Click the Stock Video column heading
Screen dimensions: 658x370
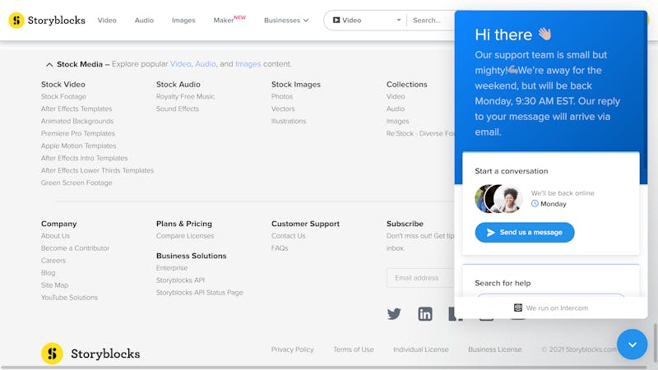coord(63,85)
